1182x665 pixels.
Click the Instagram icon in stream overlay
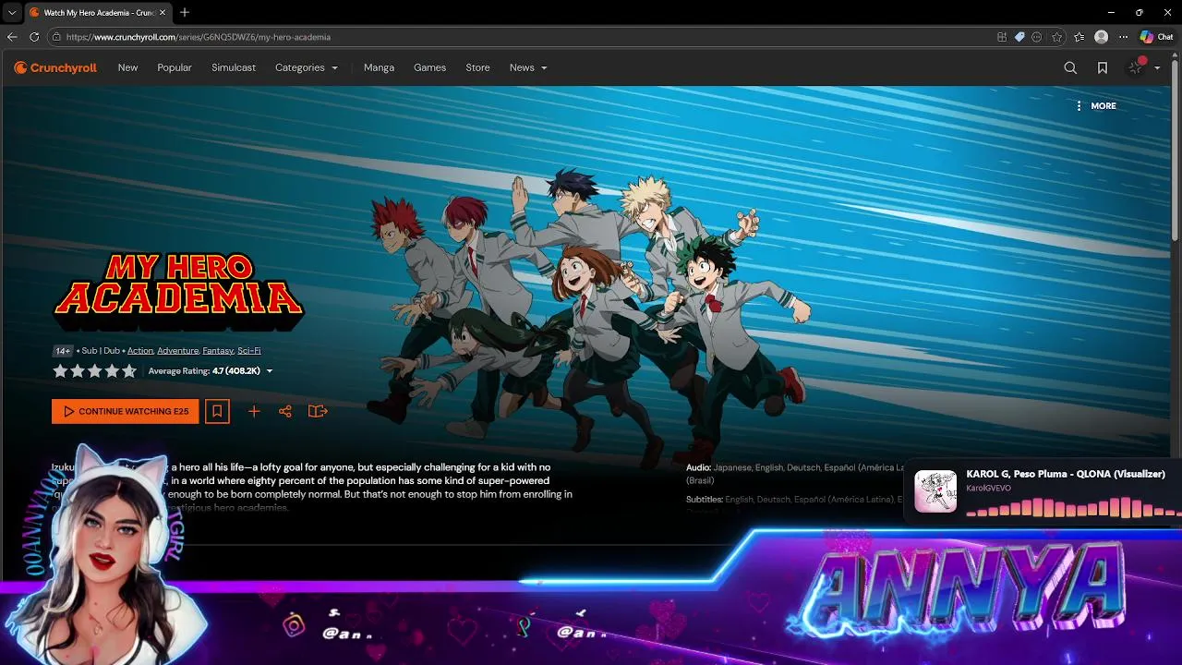pos(294,625)
